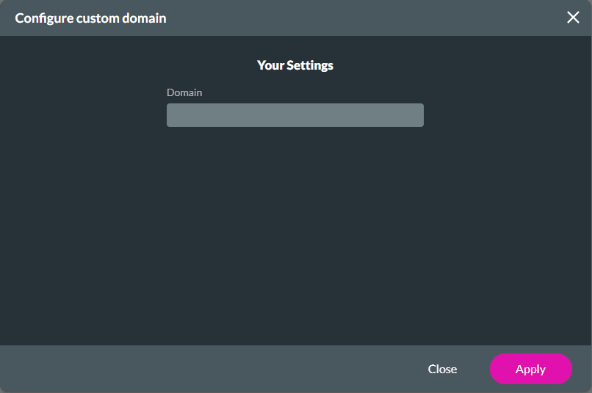
Task: Hit the X in the title bar
Action: tap(573, 18)
